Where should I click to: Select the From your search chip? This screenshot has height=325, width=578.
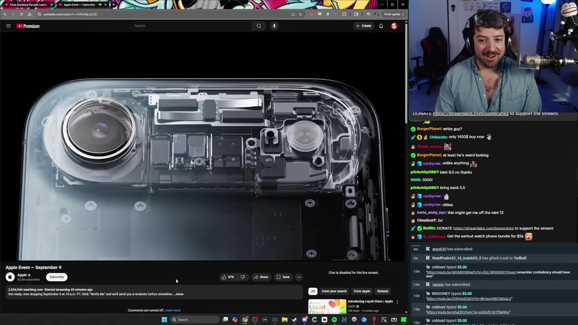pos(334,291)
